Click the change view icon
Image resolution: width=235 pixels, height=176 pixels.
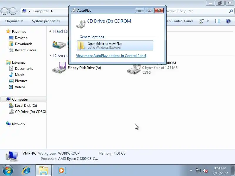tap(202, 21)
